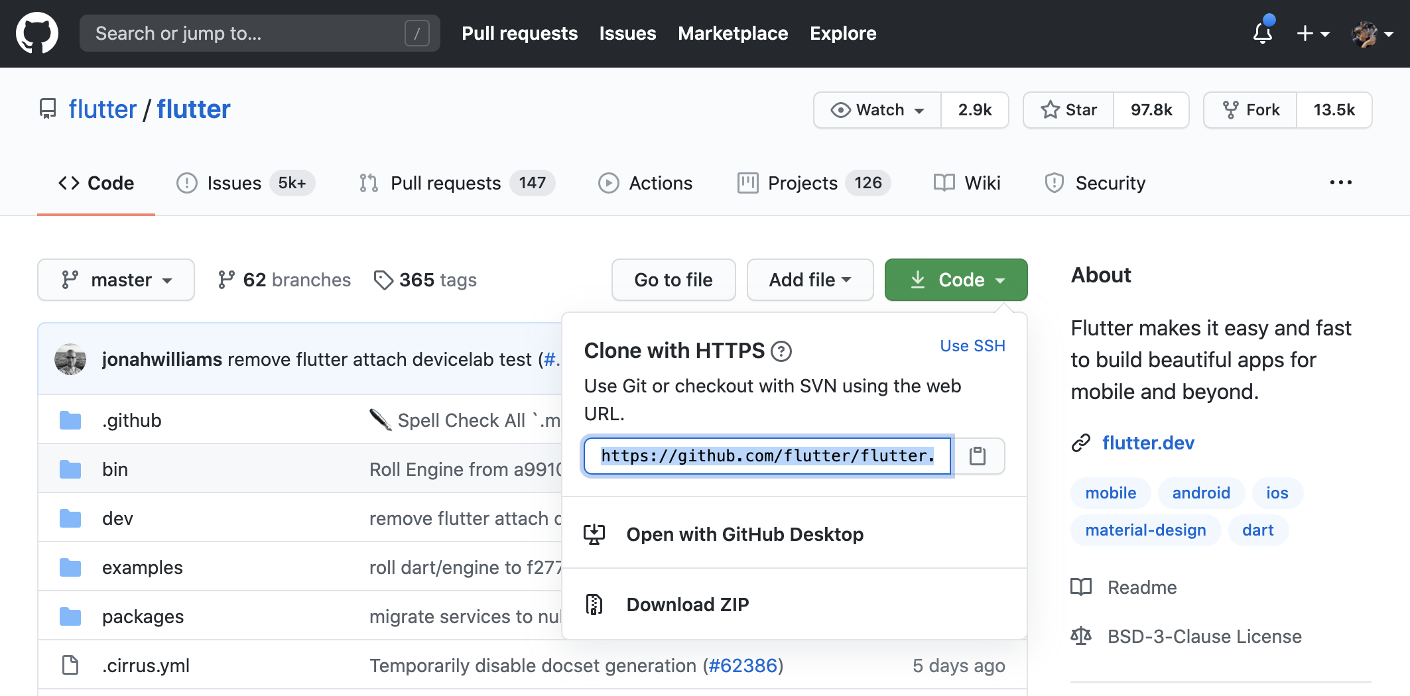This screenshot has height=696, width=1410.
Task: Click the ios topic tag
Action: point(1277,493)
